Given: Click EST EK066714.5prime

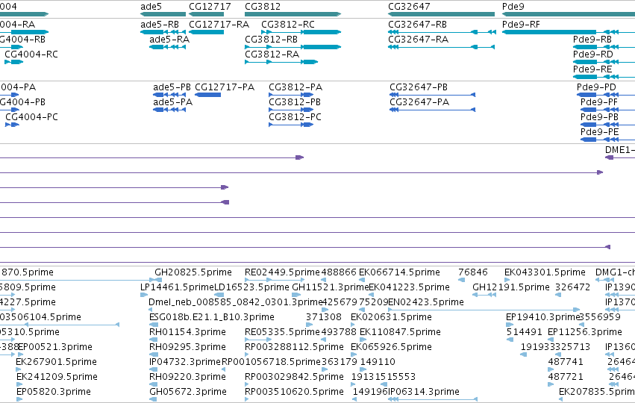Looking at the screenshot, I should [x=362, y=280].
